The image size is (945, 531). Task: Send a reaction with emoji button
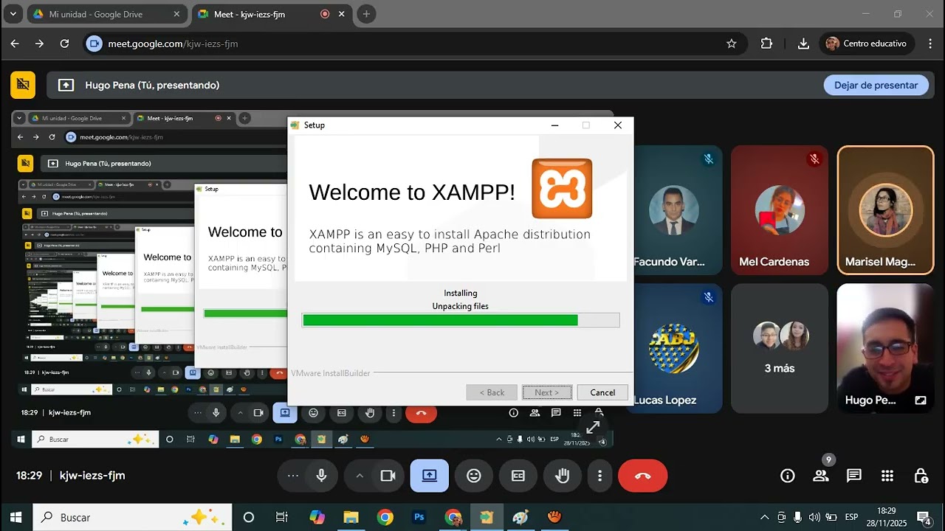point(474,476)
